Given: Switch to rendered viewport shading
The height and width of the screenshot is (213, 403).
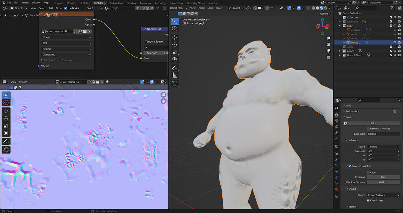Looking at the screenshot, I should click(x=325, y=8).
